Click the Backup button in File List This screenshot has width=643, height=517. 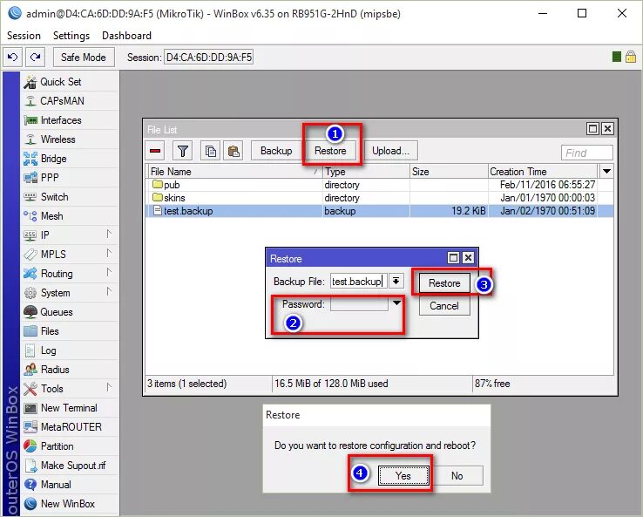[276, 151]
